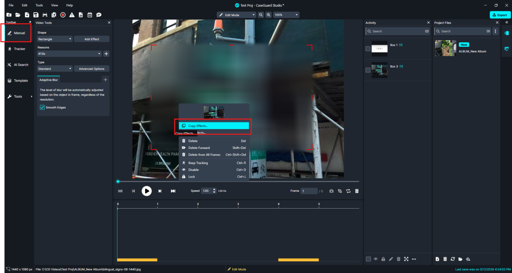The height and width of the screenshot is (273, 512).
Task: Open the Shape dropdown showing Rectangle
Action: (55, 39)
